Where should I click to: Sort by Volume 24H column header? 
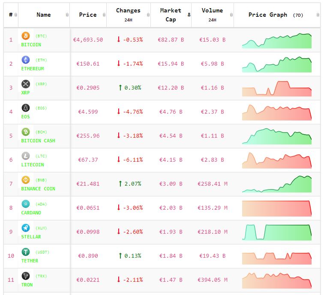[212, 15]
